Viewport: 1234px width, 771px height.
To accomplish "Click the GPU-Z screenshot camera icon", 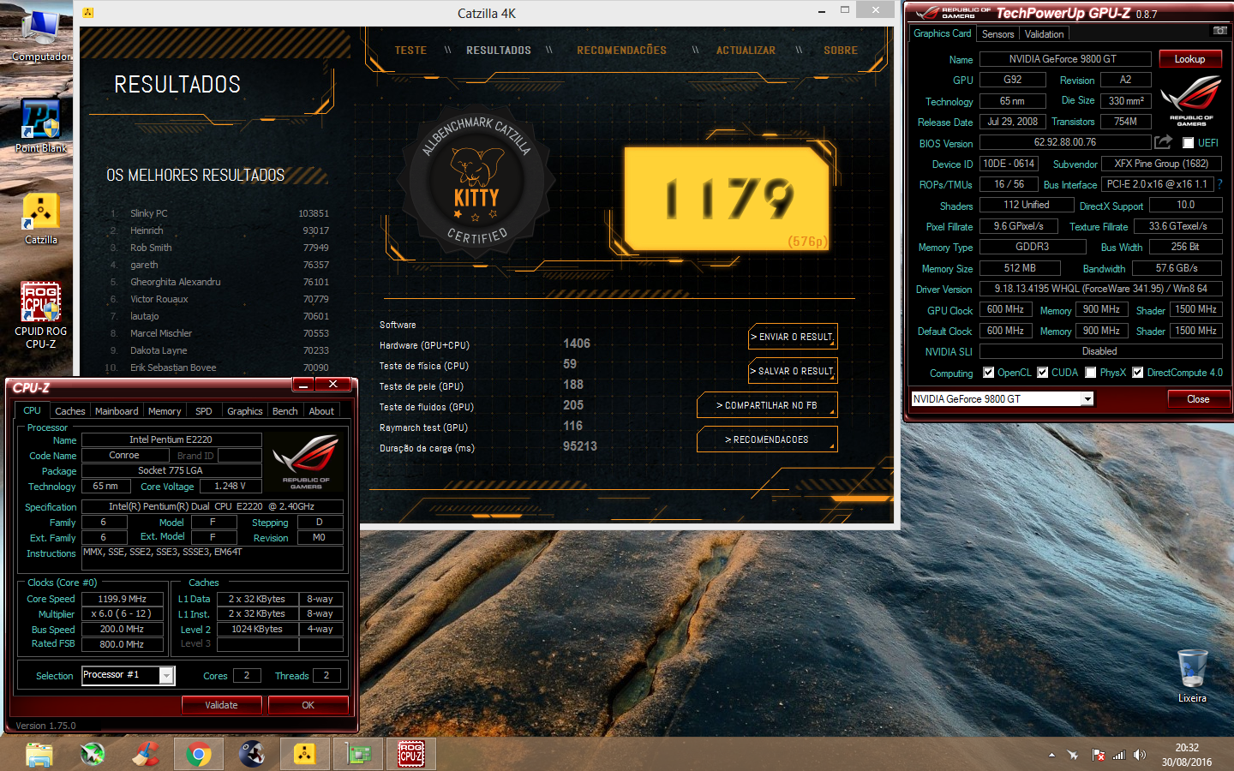I will [x=1219, y=31].
